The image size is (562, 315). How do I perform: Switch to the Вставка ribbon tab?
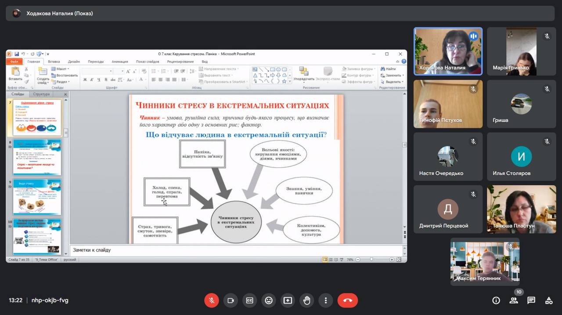click(54, 62)
